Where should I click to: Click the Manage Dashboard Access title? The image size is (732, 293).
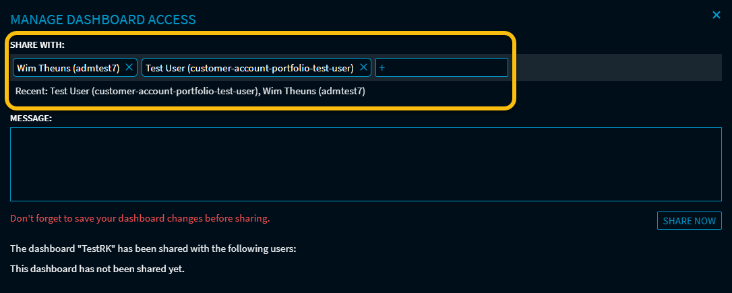103,20
